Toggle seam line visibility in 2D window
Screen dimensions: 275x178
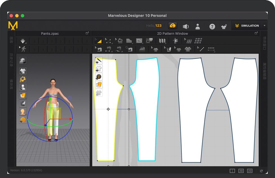[99, 60]
